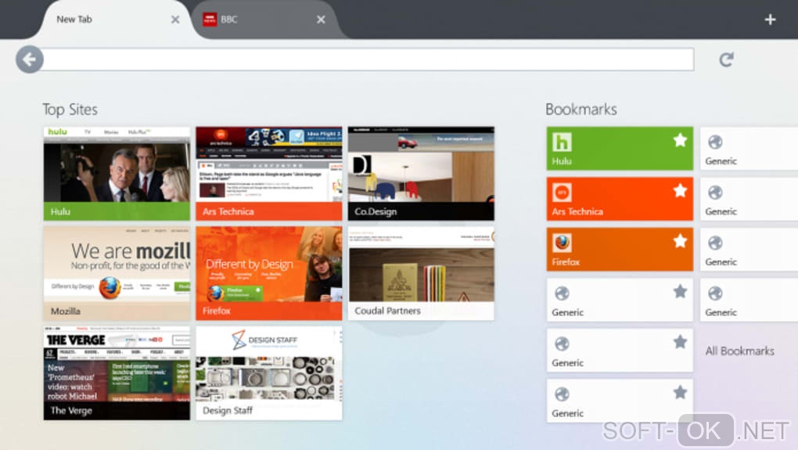Reload the page with the refresh icon

[726, 59]
